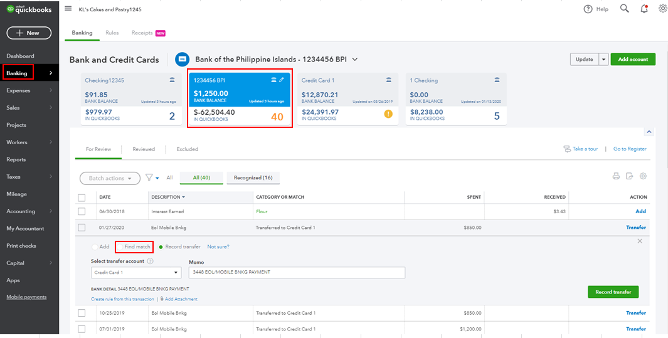
Task: Select the All (40) tab
Action: click(x=201, y=177)
